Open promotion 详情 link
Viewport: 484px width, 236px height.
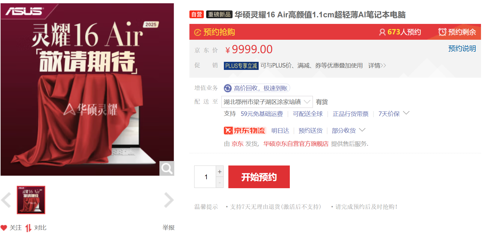pyautogui.click(x=377, y=65)
